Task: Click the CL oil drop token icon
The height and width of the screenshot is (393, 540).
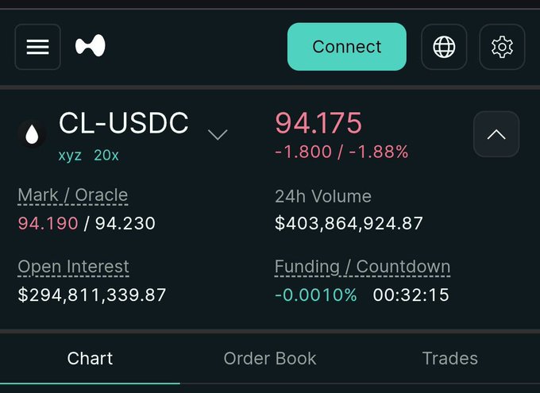Action: tap(32, 135)
